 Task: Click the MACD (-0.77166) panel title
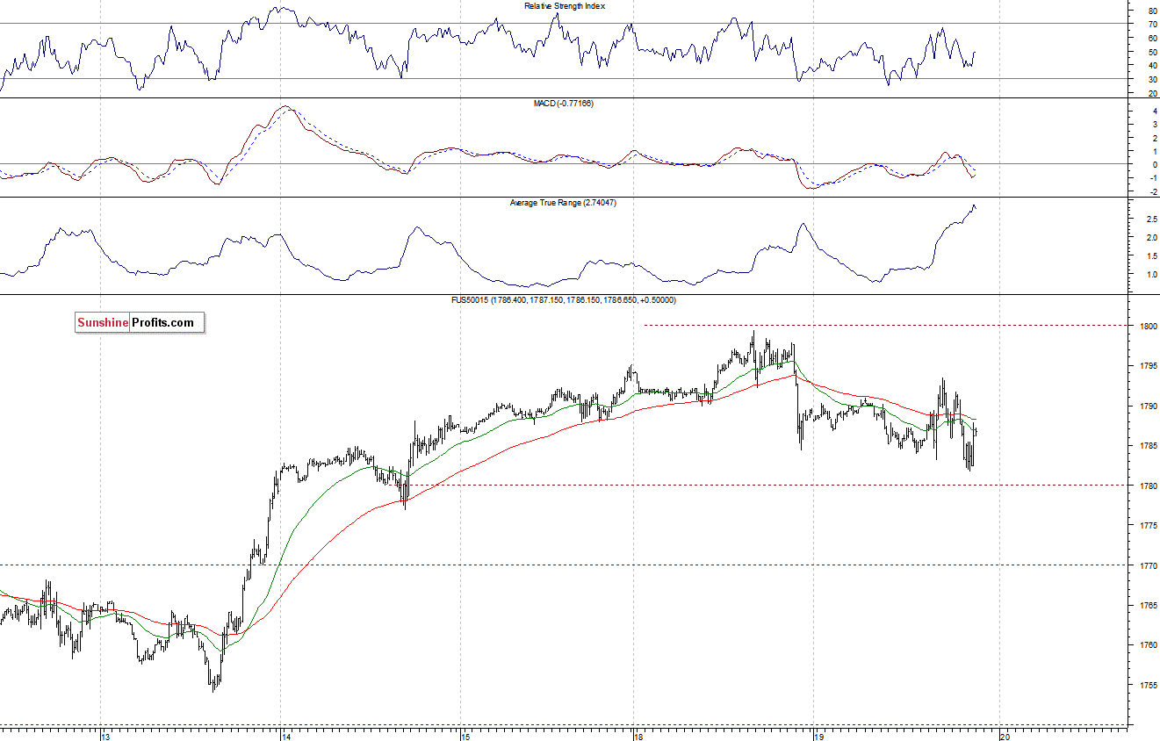(563, 104)
